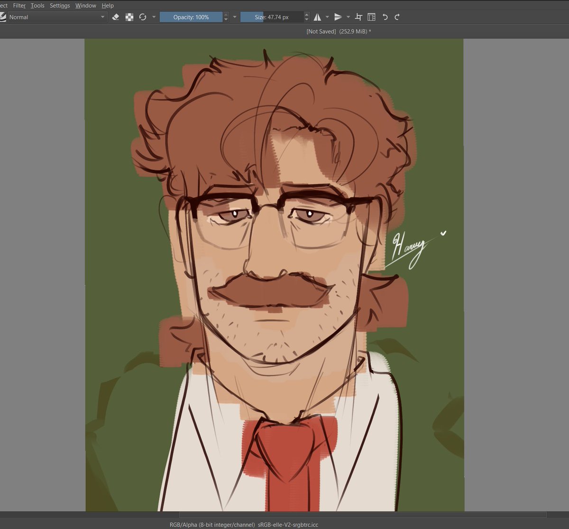Open the Filter menu
Image resolution: width=569 pixels, height=529 pixels.
19,6
